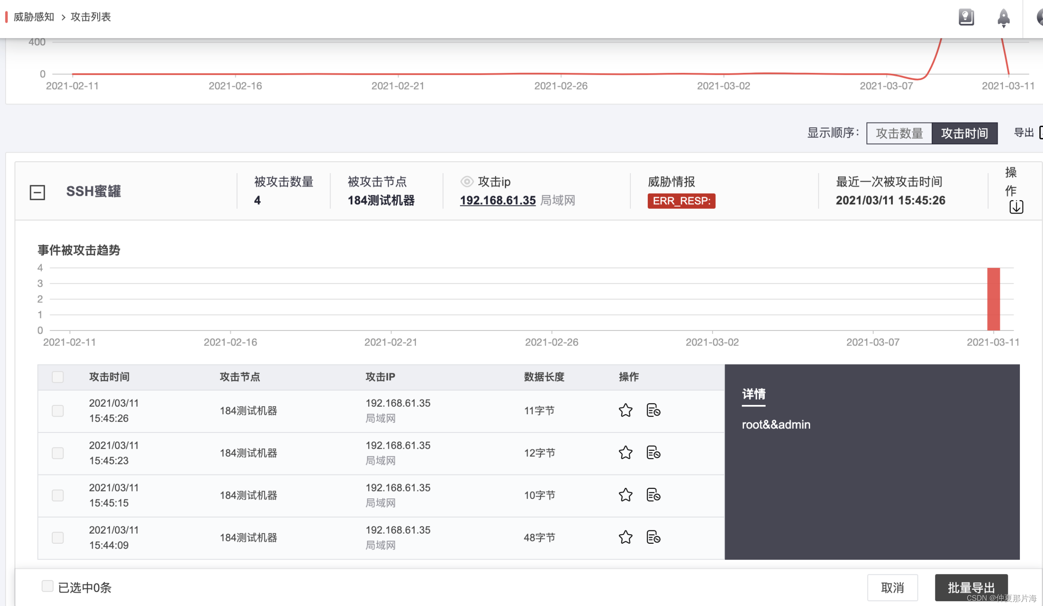Star the 15:45:26 attack record
Image resolution: width=1043 pixels, height=606 pixels.
[626, 410]
